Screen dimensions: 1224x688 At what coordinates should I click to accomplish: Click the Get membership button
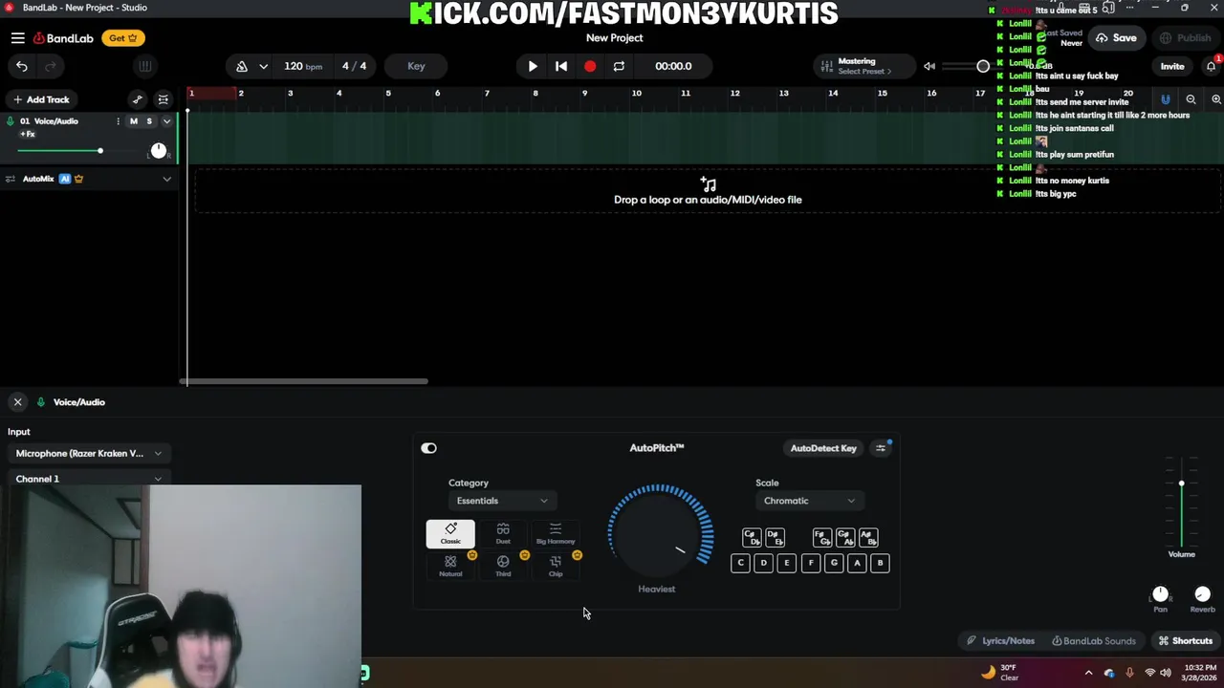[x=123, y=38]
